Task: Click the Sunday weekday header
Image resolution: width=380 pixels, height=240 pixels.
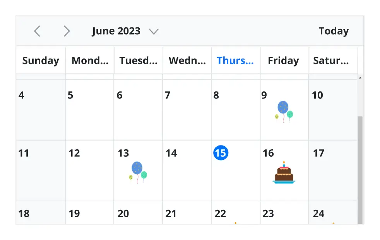Action: [40, 60]
